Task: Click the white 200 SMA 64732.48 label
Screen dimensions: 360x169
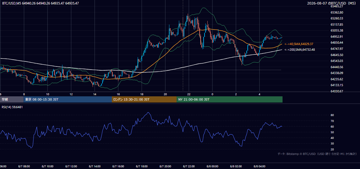Action: pyautogui.click(x=300, y=50)
